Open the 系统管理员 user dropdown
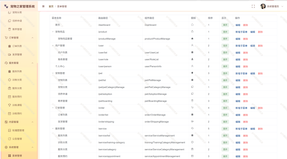 tap(271, 6)
